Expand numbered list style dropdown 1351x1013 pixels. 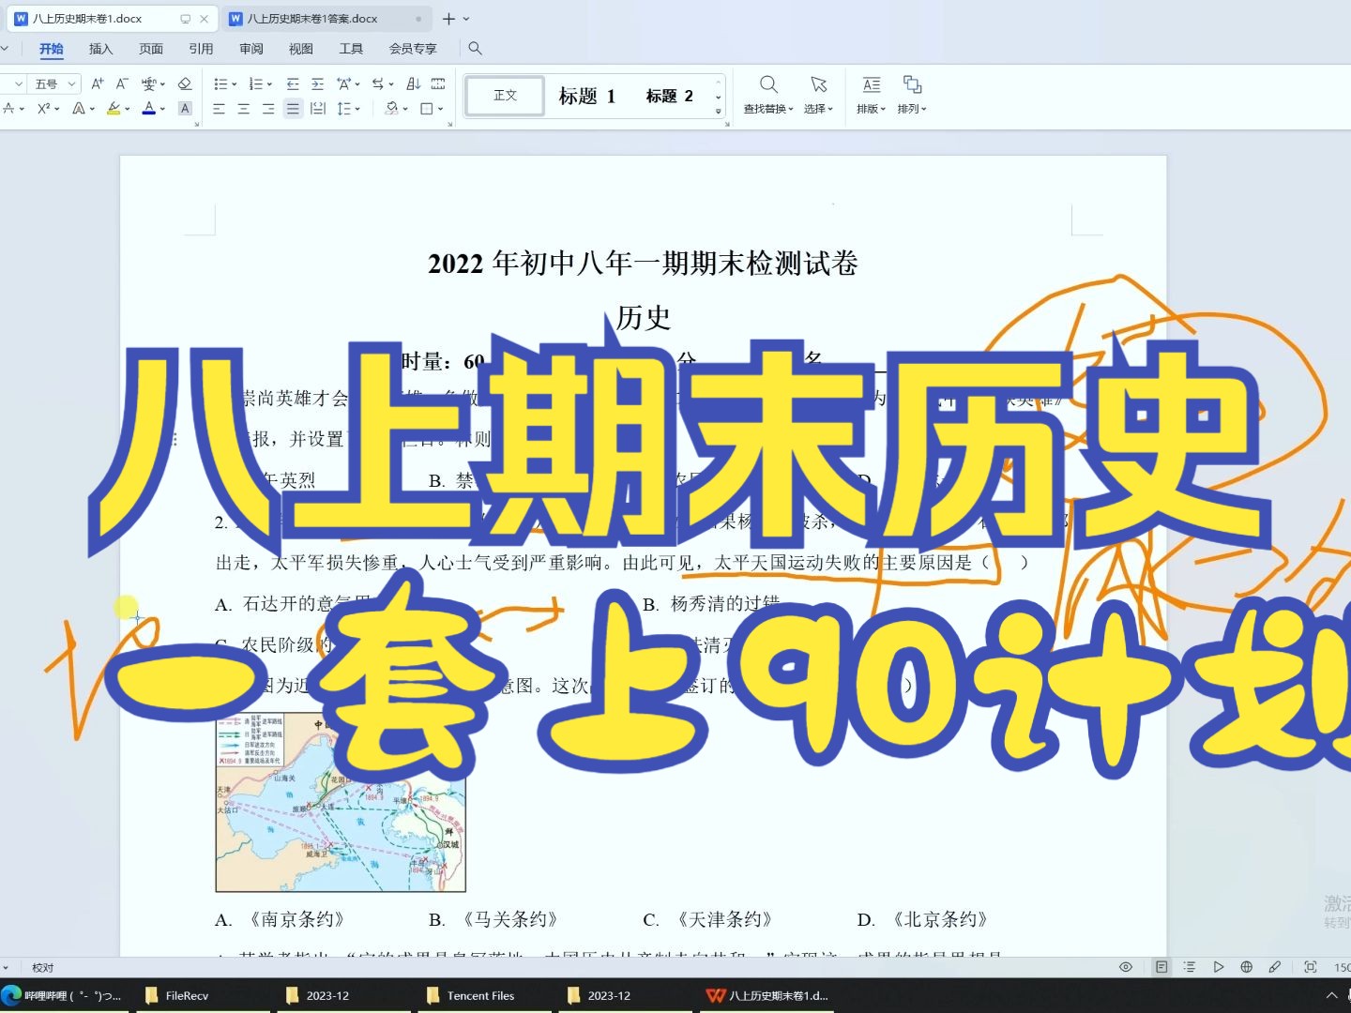click(270, 83)
